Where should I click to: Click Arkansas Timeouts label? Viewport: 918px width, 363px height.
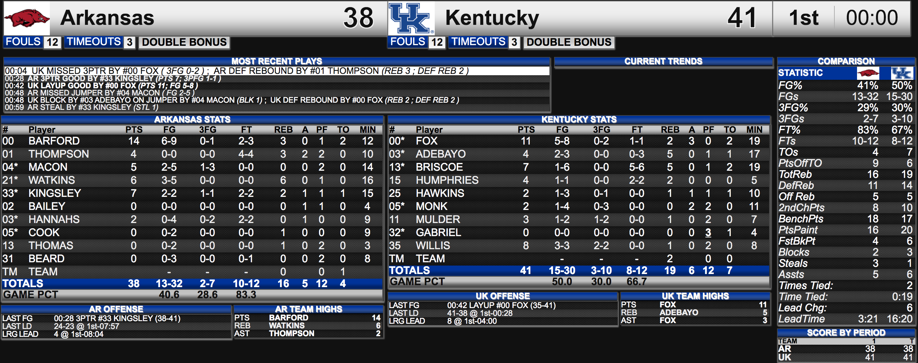pyautogui.click(x=94, y=42)
